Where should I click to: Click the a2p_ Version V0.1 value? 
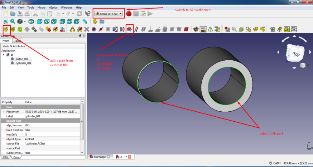tap(52, 125)
